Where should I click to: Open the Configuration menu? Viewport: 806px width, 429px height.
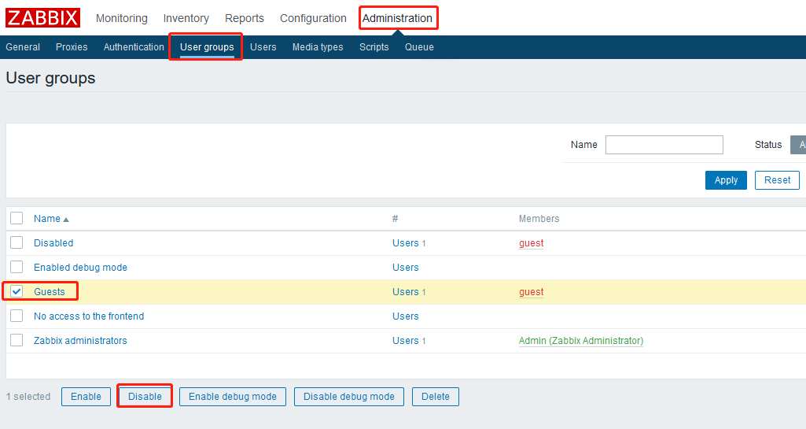[x=313, y=19]
